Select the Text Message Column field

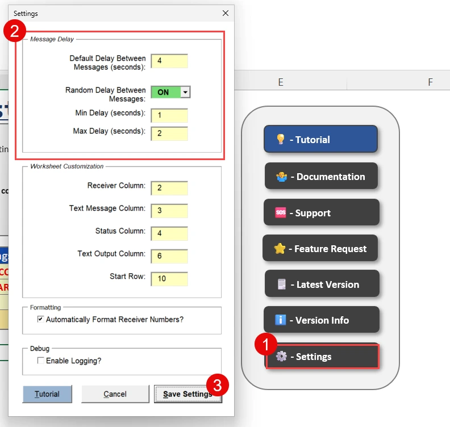tap(169, 211)
